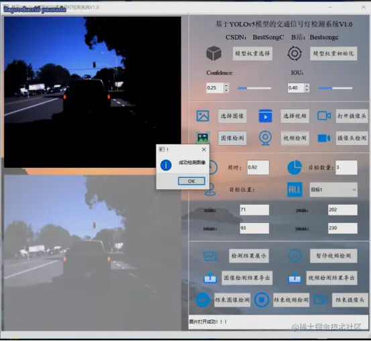
Task: Click the 检测结果展示 button
Action: pyautogui.click(x=249, y=256)
